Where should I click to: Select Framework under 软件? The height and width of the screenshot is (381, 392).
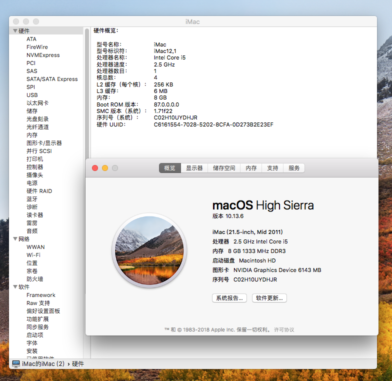tap(41, 295)
